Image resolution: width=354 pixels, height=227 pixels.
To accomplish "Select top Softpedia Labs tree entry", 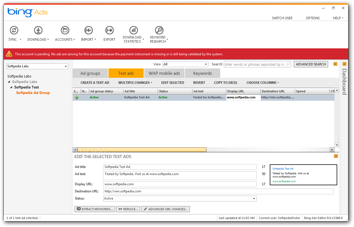I will click(20, 76).
